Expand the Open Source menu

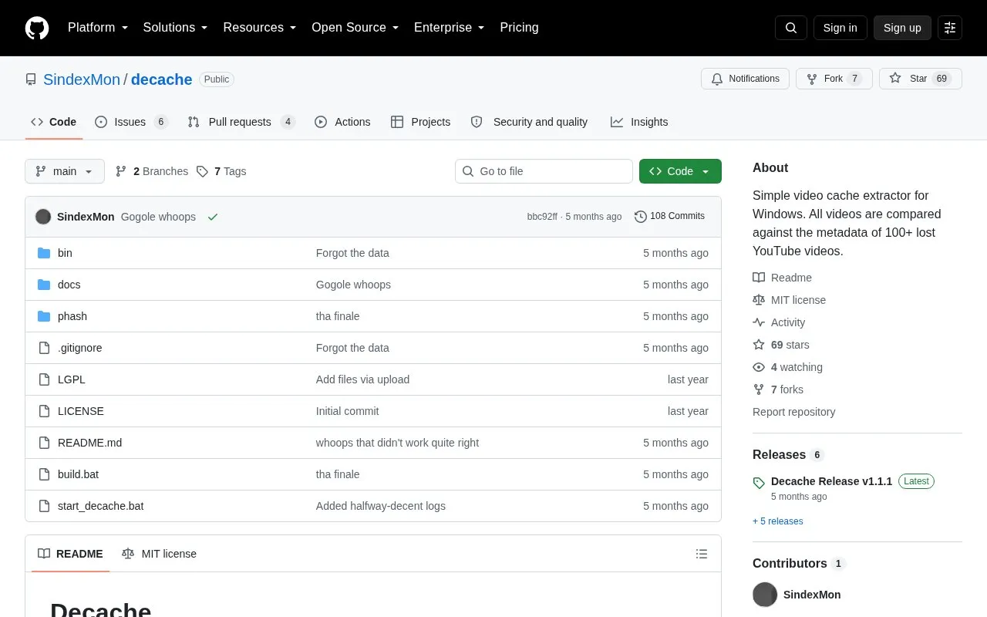coord(355,28)
